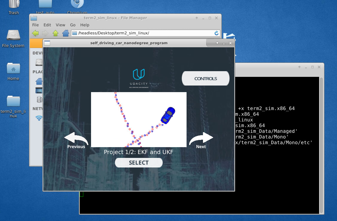Viewport: 337px width, 221px height.
Task: Minimize the simulator window
Action: (224, 43)
